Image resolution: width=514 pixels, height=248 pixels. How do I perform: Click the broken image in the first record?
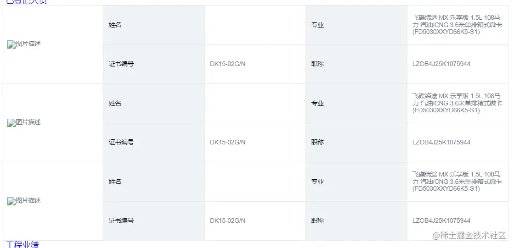tap(24, 44)
